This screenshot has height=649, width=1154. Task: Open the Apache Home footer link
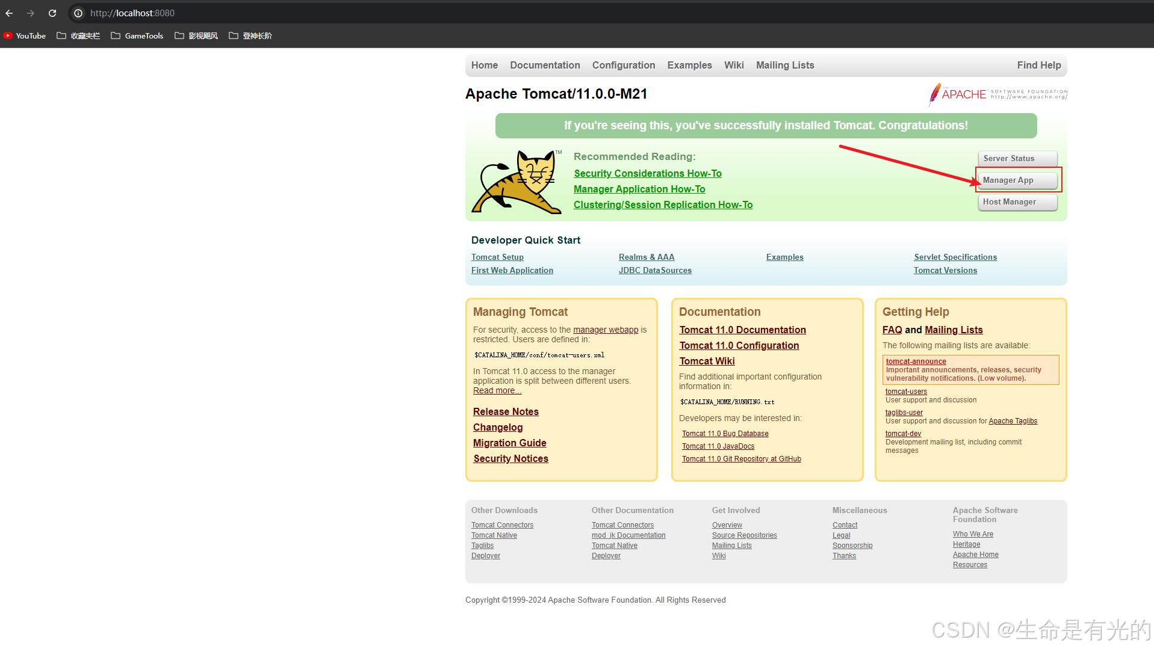point(976,555)
